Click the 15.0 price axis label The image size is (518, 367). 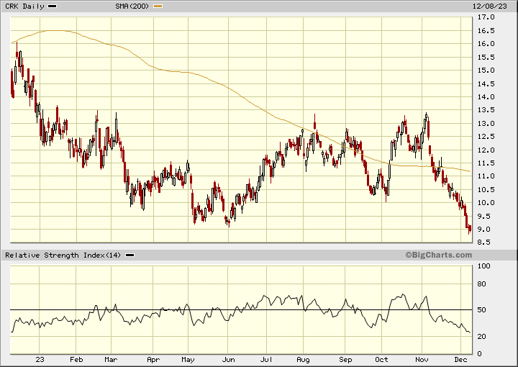(486, 71)
